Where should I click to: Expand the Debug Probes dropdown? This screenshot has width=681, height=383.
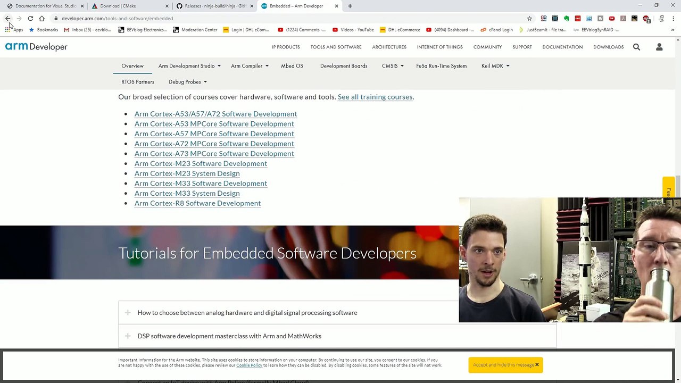(x=188, y=82)
